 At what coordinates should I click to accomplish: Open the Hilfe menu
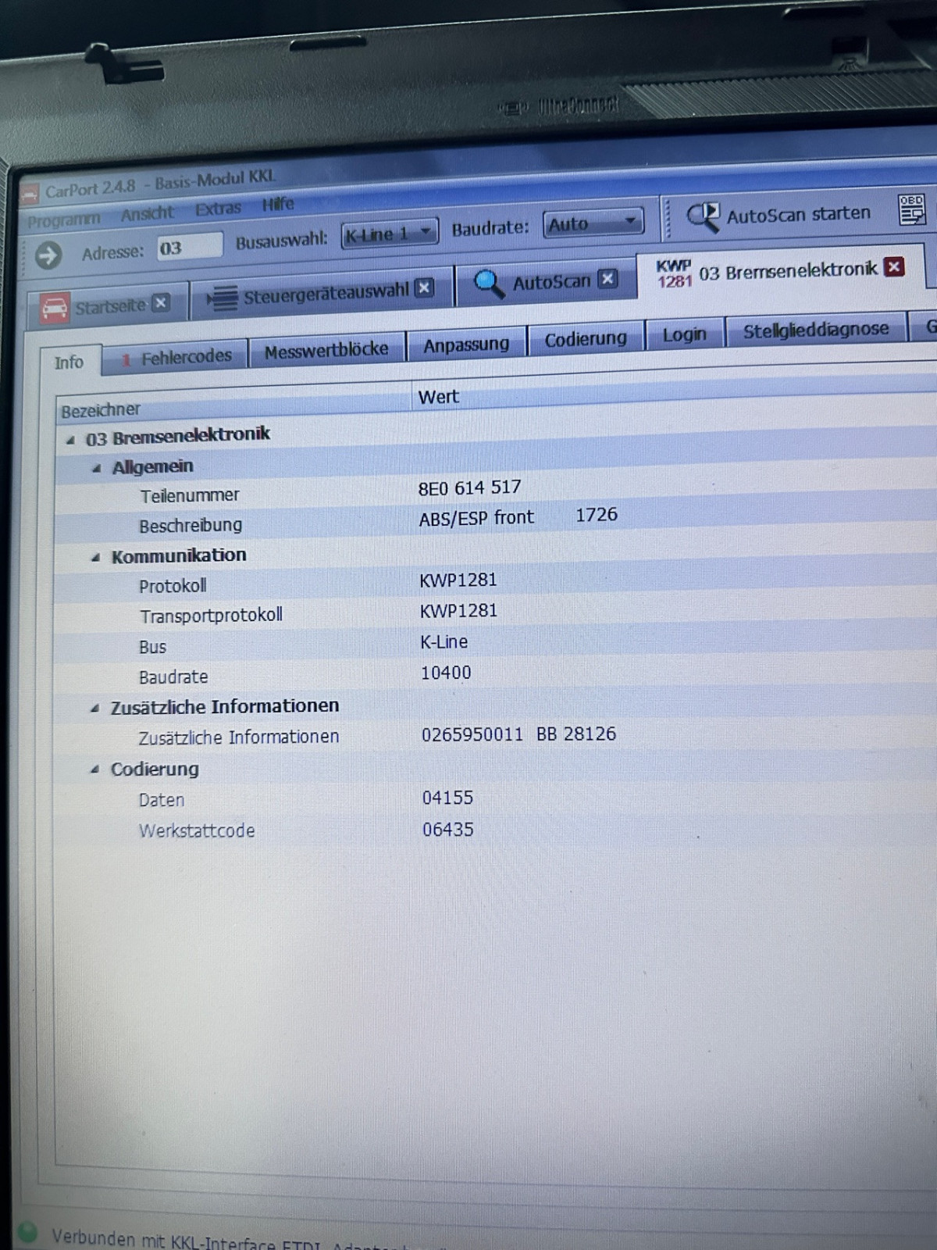coord(278,204)
